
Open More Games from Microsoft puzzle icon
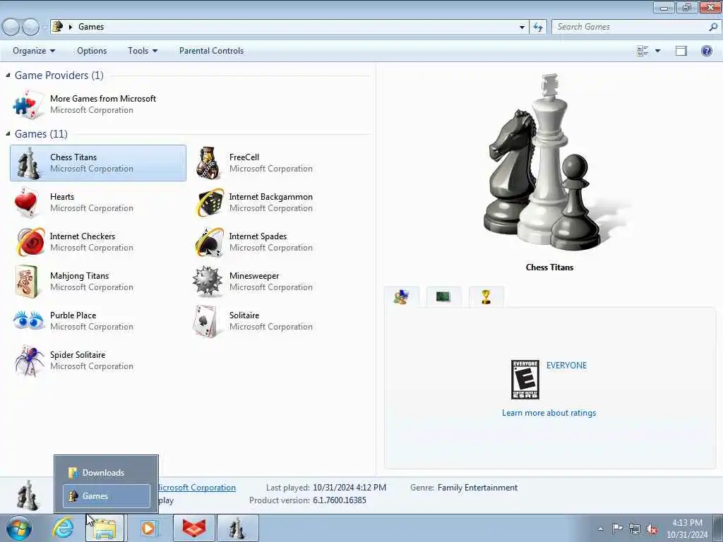click(x=28, y=104)
